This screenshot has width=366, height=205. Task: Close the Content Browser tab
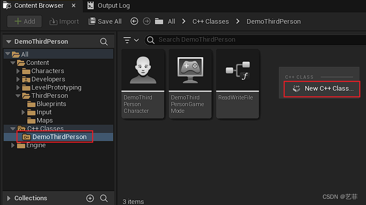click(x=74, y=5)
